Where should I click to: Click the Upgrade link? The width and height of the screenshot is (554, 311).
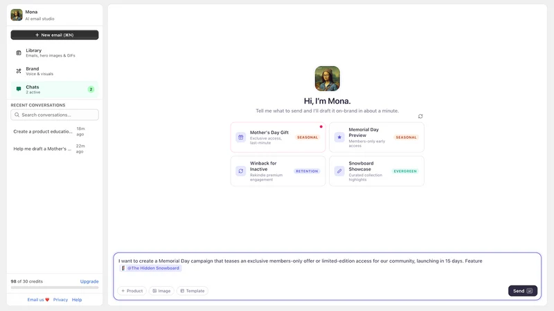[x=89, y=281]
